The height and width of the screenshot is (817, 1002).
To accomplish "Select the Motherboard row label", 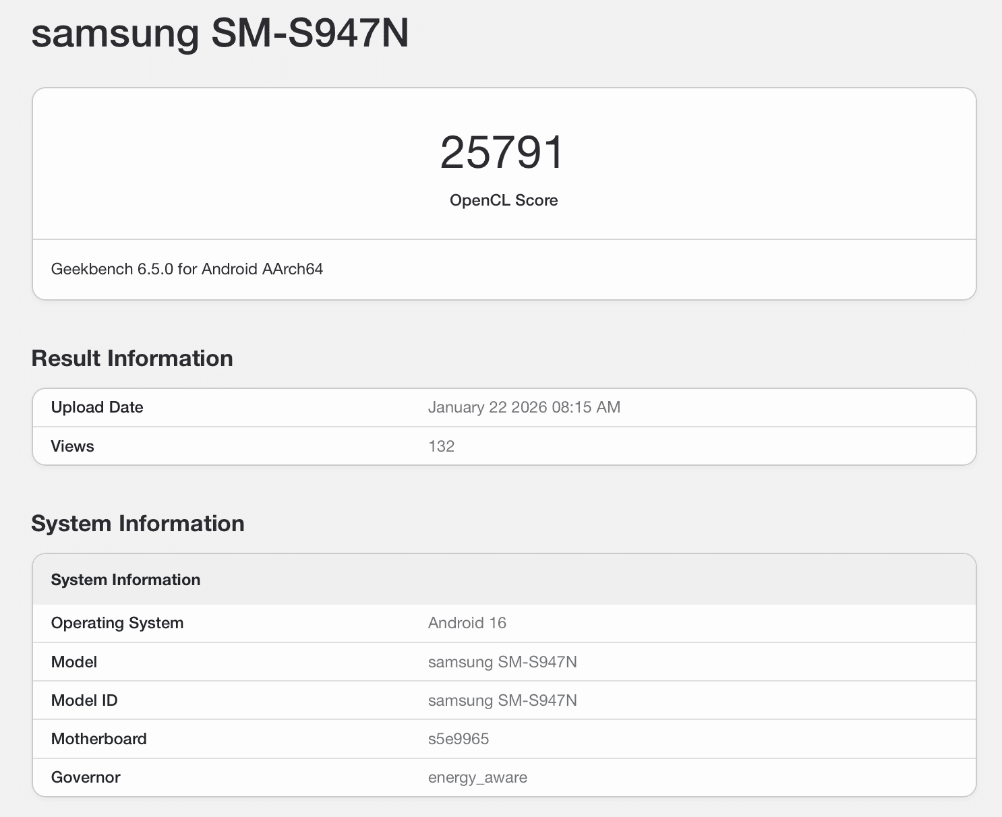I will pyautogui.click(x=99, y=739).
